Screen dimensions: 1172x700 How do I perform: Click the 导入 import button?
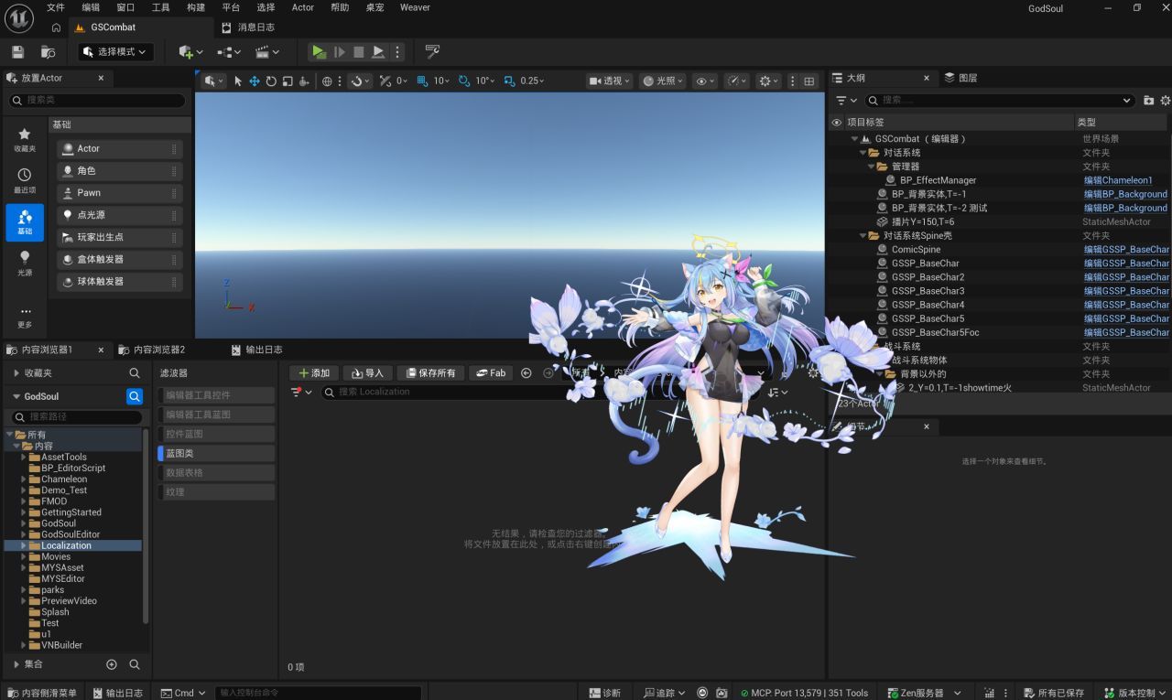click(x=367, y=373)
